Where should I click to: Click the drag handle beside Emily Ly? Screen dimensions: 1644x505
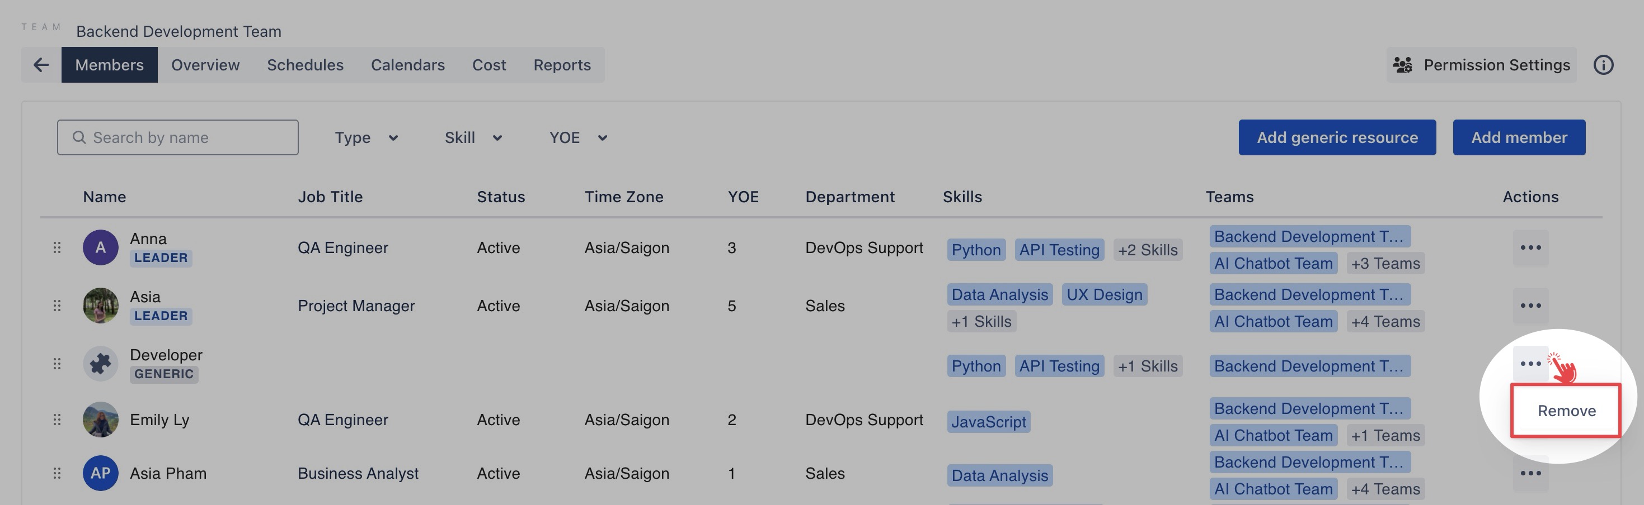coord(57,420)
